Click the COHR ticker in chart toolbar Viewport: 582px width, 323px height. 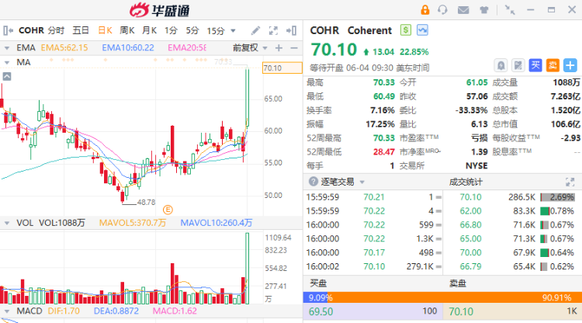pyautogui.click(x=32, y=30)
